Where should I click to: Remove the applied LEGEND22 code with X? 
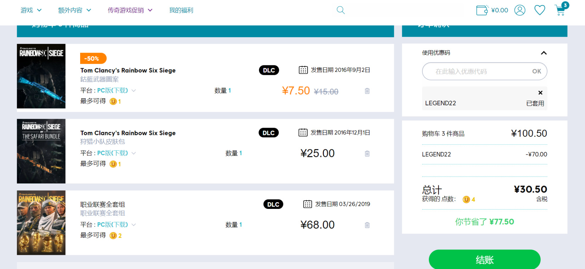tap(540, 93)
